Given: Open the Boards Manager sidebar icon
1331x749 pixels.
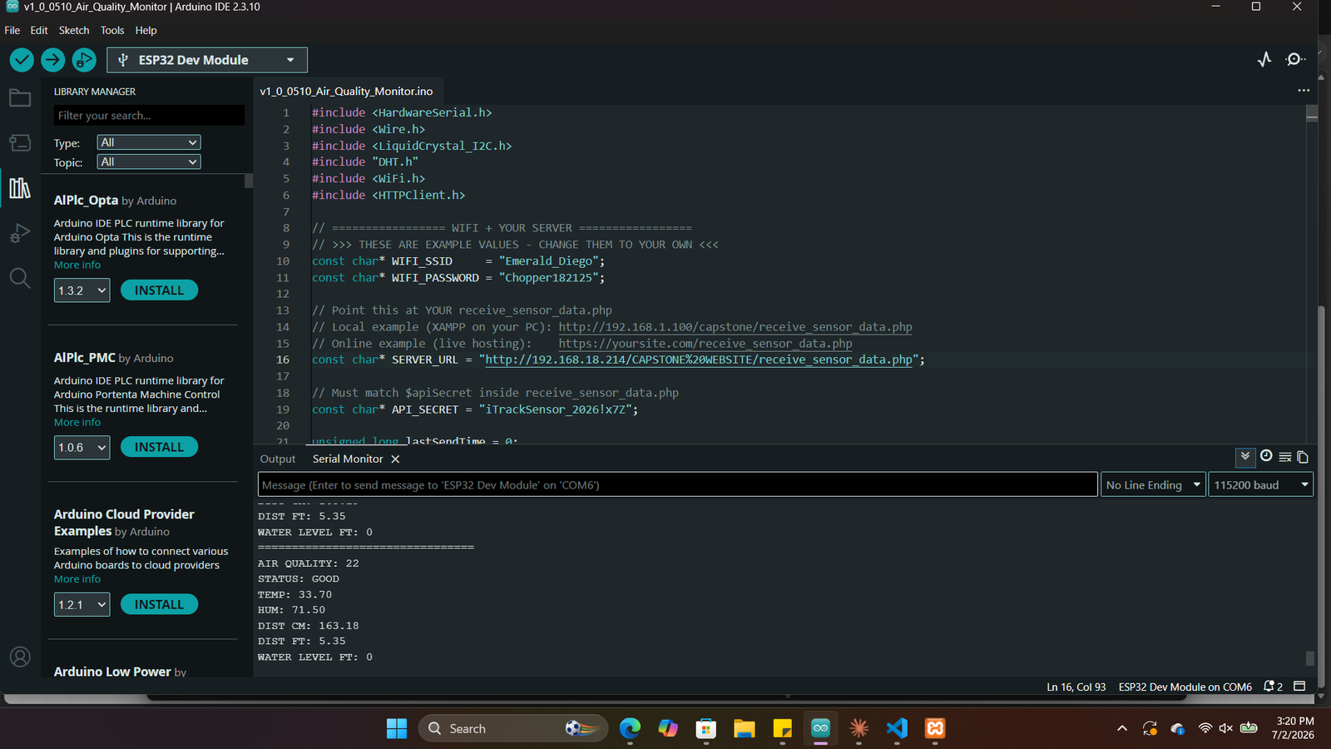Looking at the screenshot, I should (20, 143).
